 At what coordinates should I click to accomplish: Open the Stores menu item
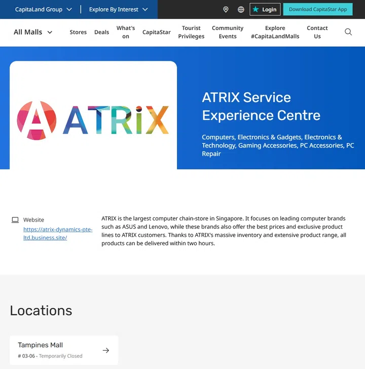coord(78,32)
